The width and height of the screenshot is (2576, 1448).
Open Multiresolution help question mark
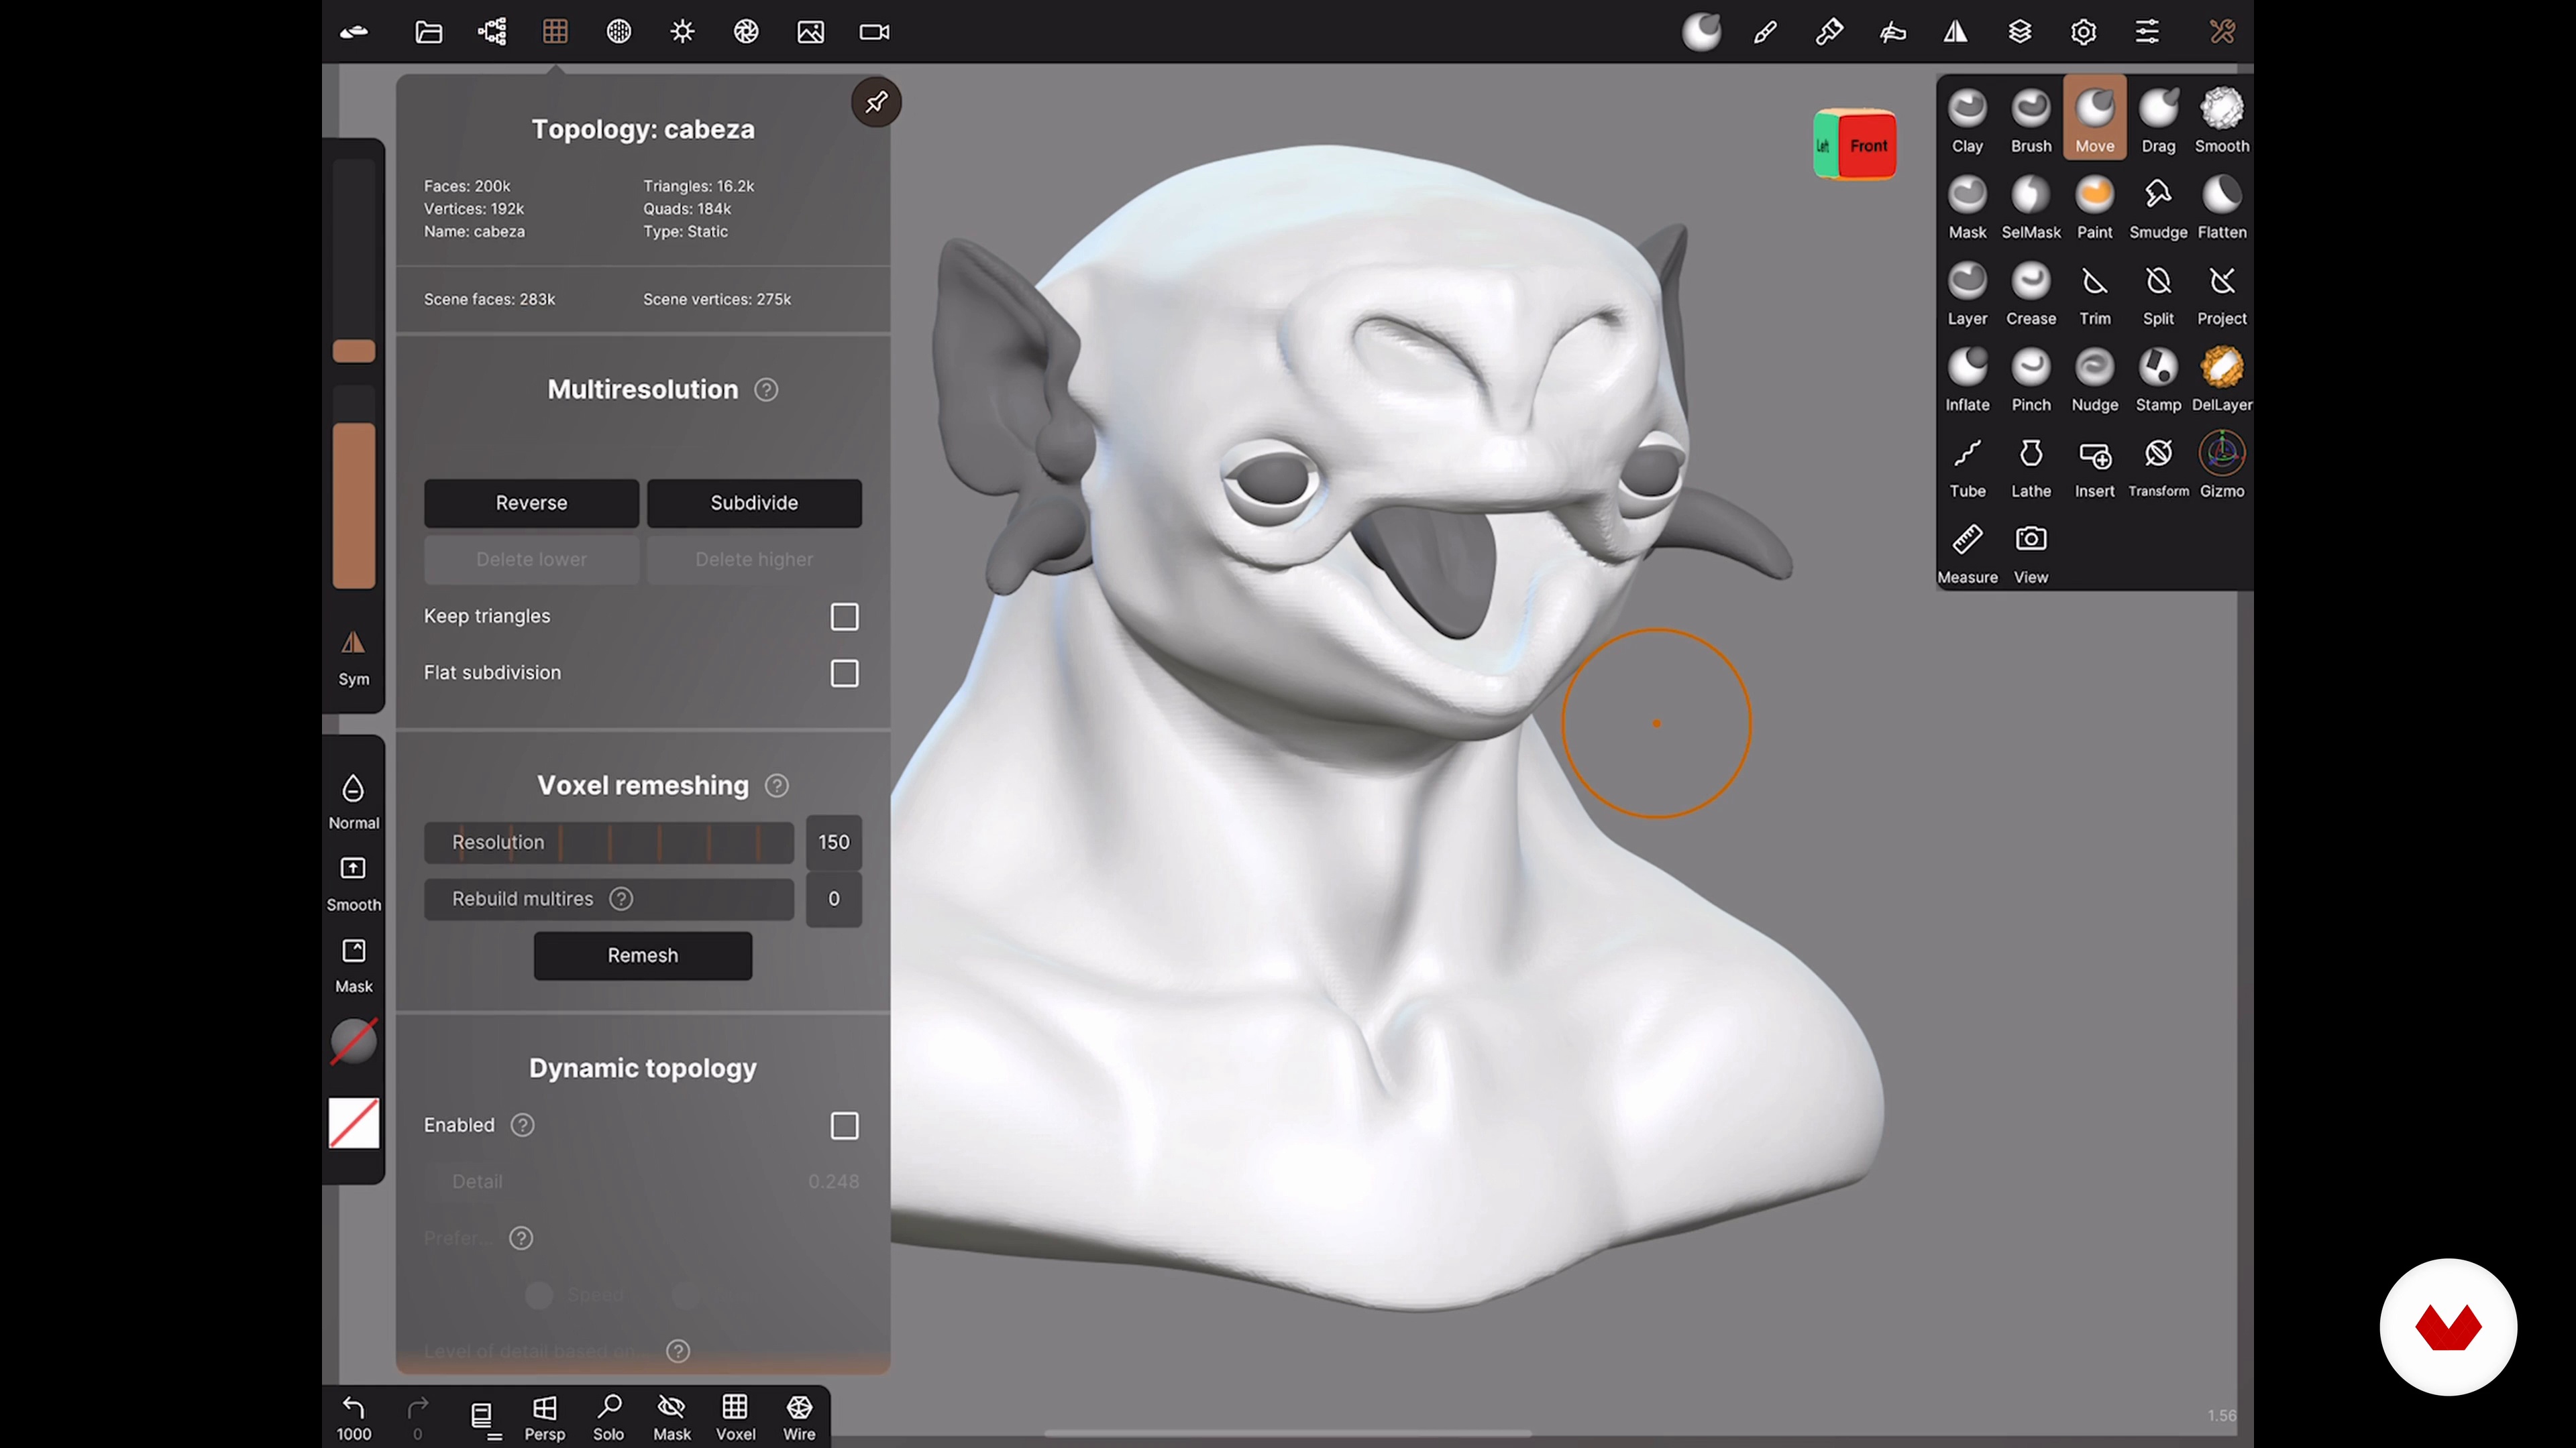point(766,389)
